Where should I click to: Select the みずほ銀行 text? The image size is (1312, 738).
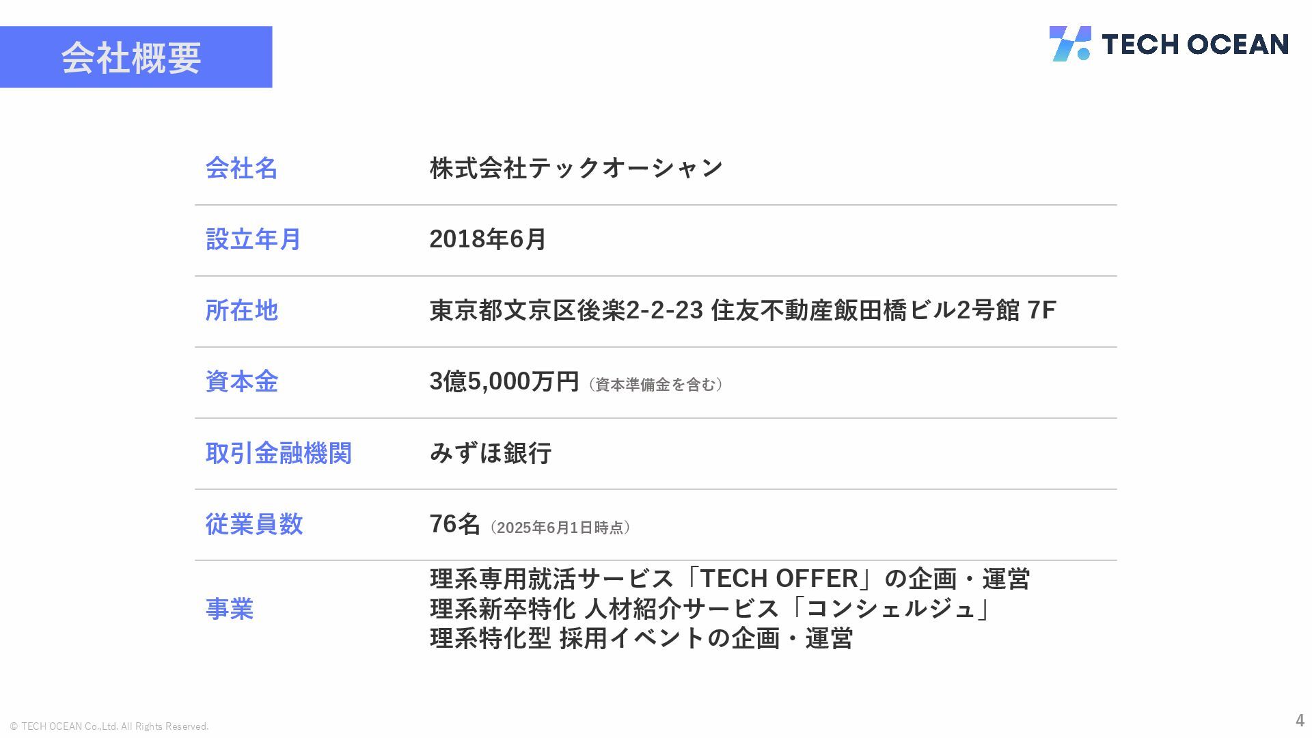491,453
